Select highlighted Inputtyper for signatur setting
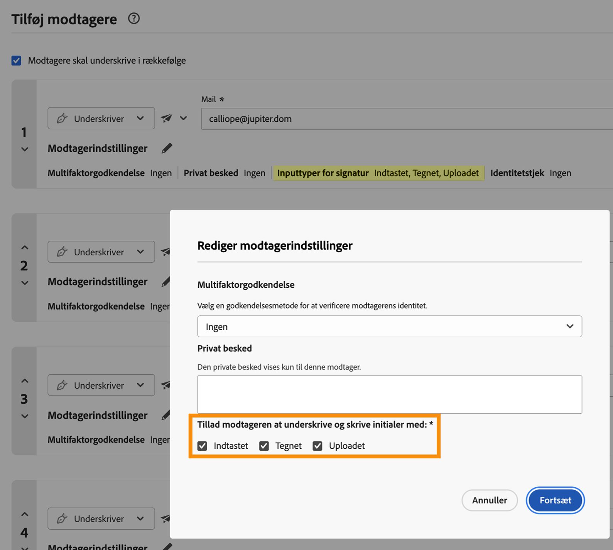 tap(378, 173)
